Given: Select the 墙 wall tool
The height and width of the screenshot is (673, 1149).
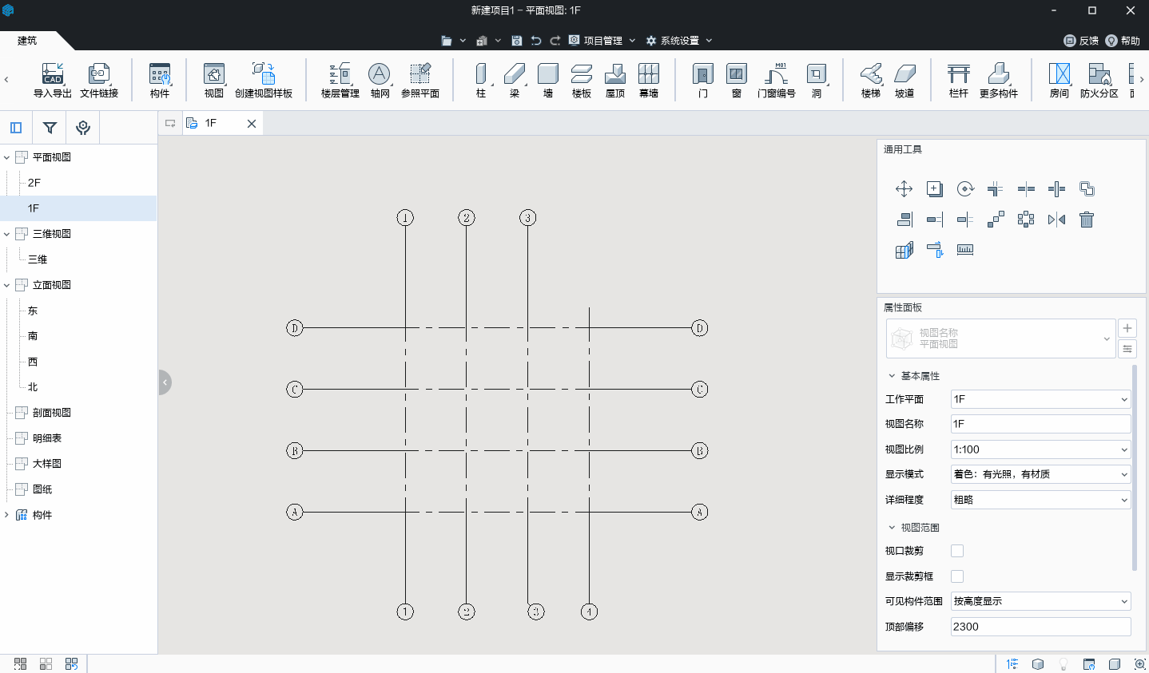Looking at the screenshot, I should (x=548, y=81).
